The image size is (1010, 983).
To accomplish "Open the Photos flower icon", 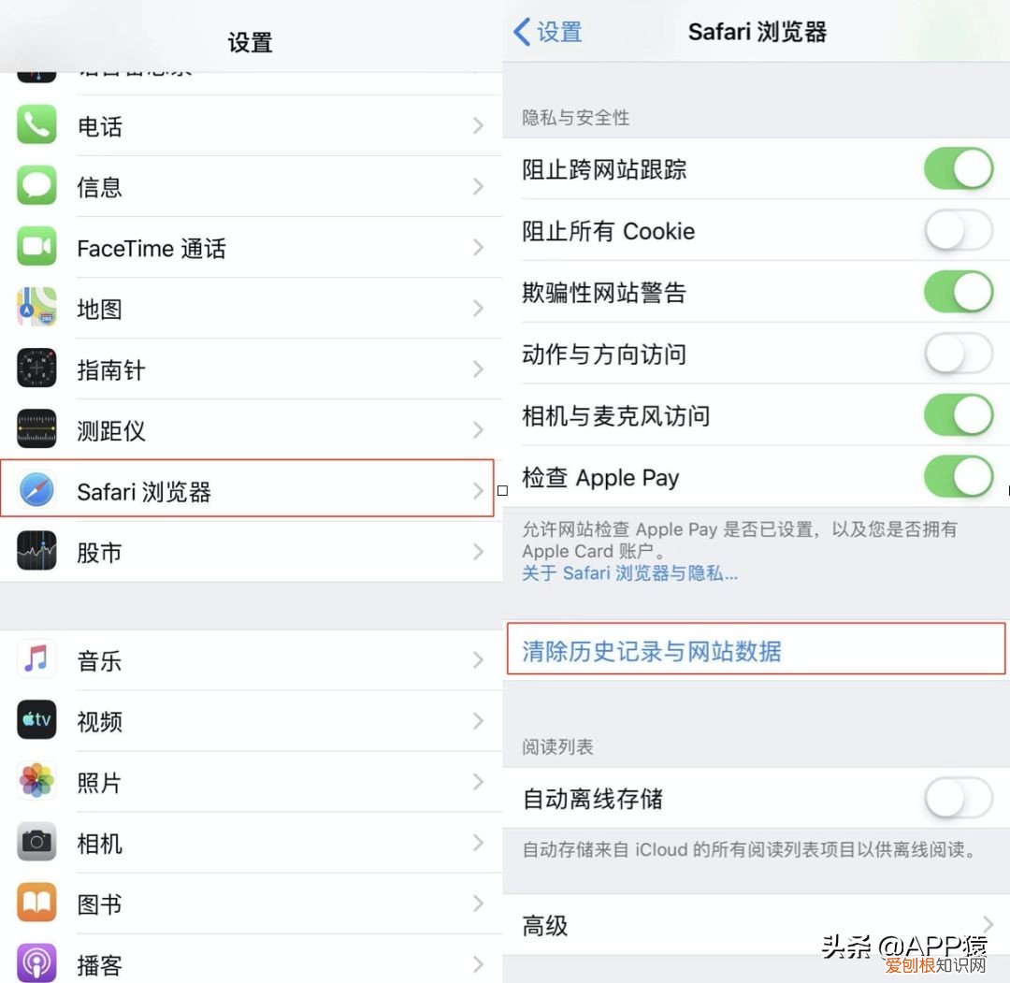I will coord(36,781).
